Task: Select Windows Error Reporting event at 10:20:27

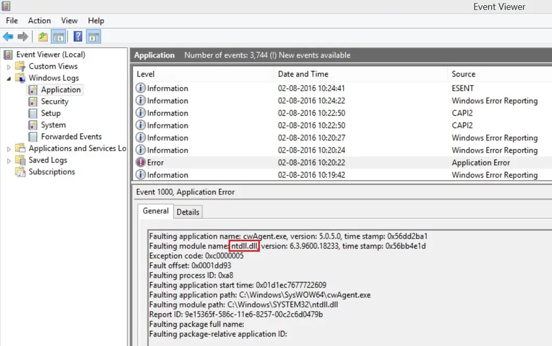Action: [343, 138]
